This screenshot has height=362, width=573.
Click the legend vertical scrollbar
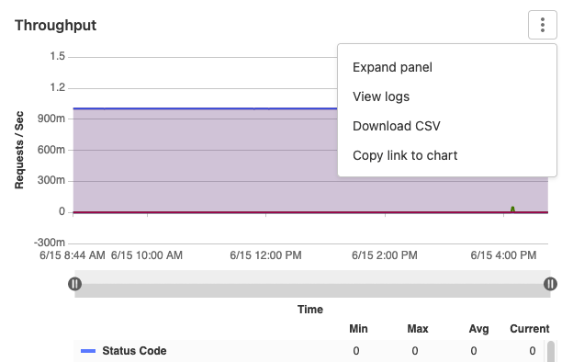pyautogui.click(x=551, y=351)
